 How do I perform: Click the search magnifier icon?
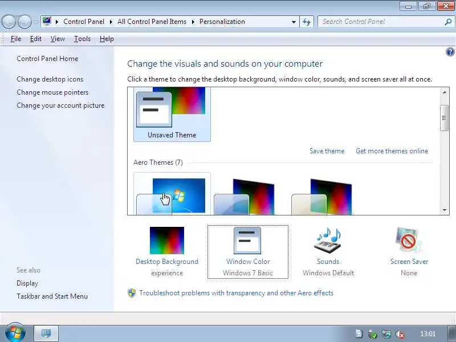tap(448, 22)
